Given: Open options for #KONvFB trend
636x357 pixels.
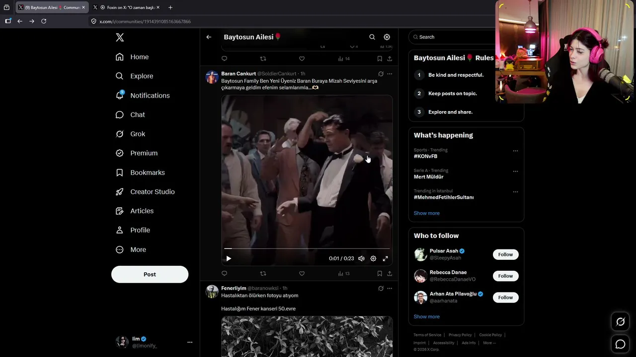Looking at the screenshot, I should [x=515, y=151].
